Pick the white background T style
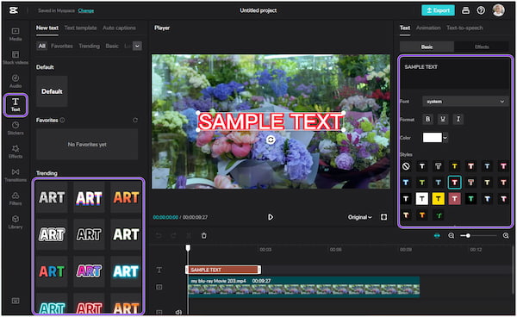517x317 pixels. point(421,199)
